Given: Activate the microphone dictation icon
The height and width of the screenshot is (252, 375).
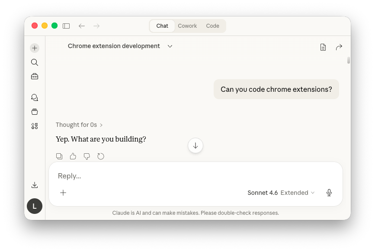Looking at the screenshot, I should pyautogui.click(x=329, y=193).
